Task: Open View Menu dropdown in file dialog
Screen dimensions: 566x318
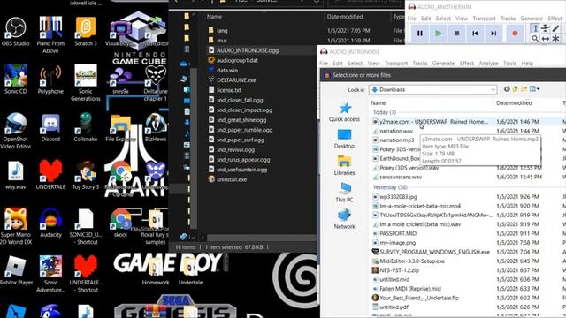Action: click(534, 88)
